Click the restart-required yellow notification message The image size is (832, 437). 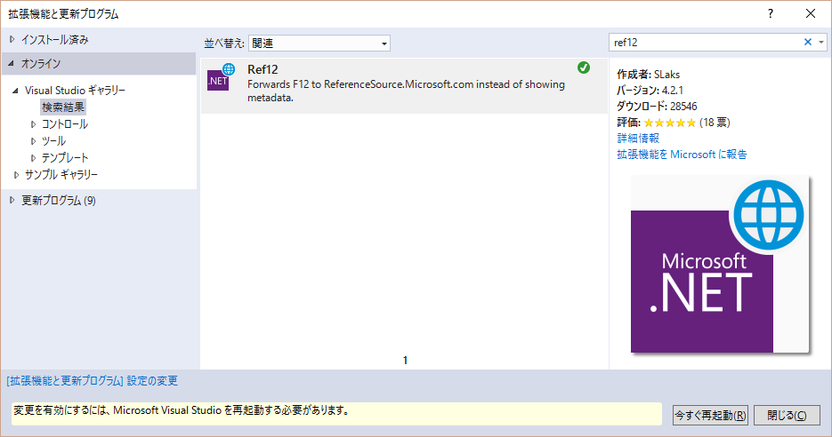click(x=336, y=414)
